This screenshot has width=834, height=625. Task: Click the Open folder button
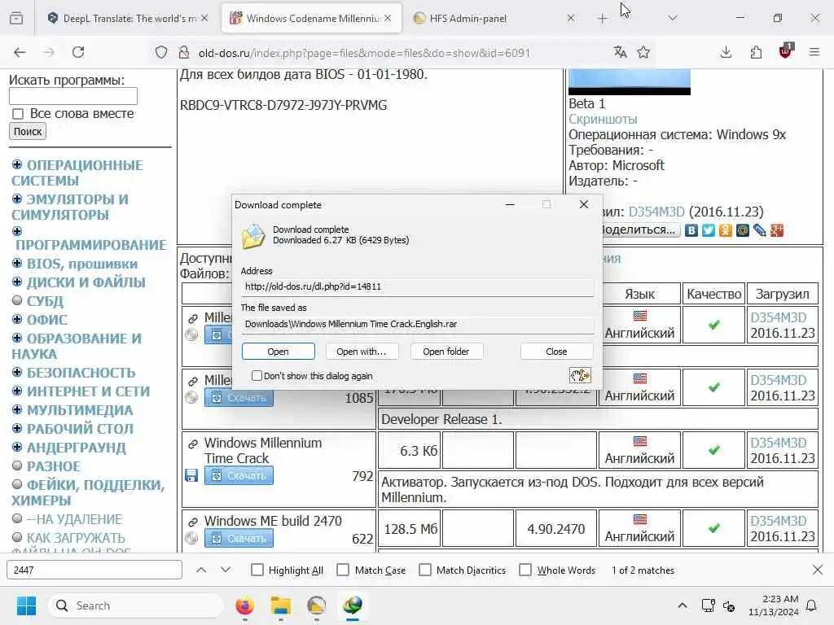click(446, 352)
